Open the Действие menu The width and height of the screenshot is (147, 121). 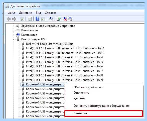point(25,13)
